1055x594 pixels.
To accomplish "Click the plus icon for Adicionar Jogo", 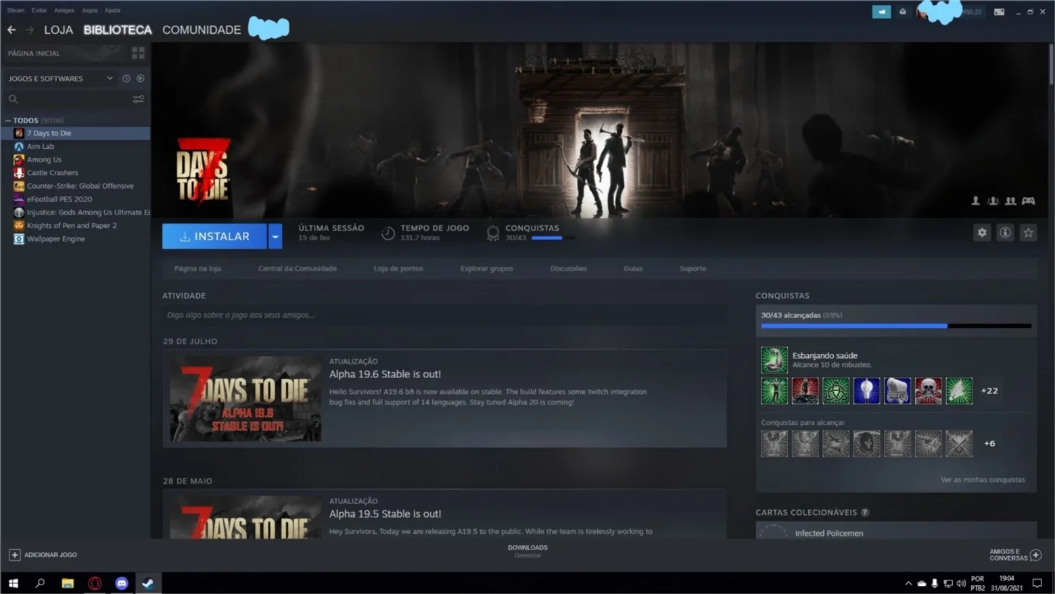I will (14, 555).
